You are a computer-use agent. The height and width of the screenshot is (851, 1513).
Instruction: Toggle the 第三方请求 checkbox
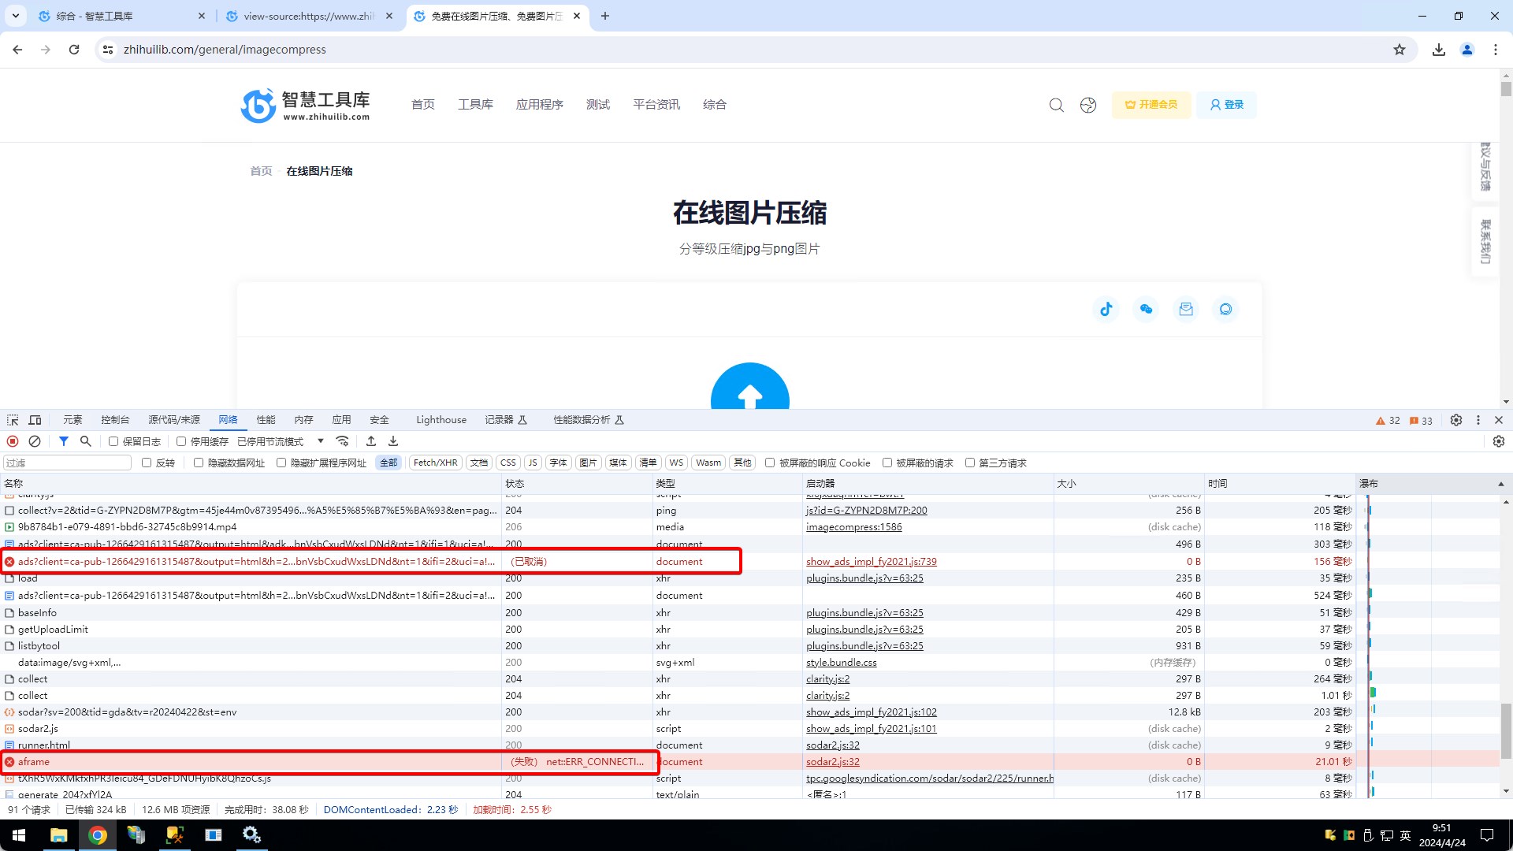point(970,463)
